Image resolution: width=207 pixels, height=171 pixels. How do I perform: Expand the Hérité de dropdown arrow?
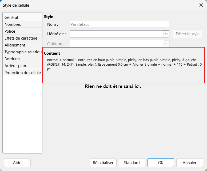(x=166, y=34)
